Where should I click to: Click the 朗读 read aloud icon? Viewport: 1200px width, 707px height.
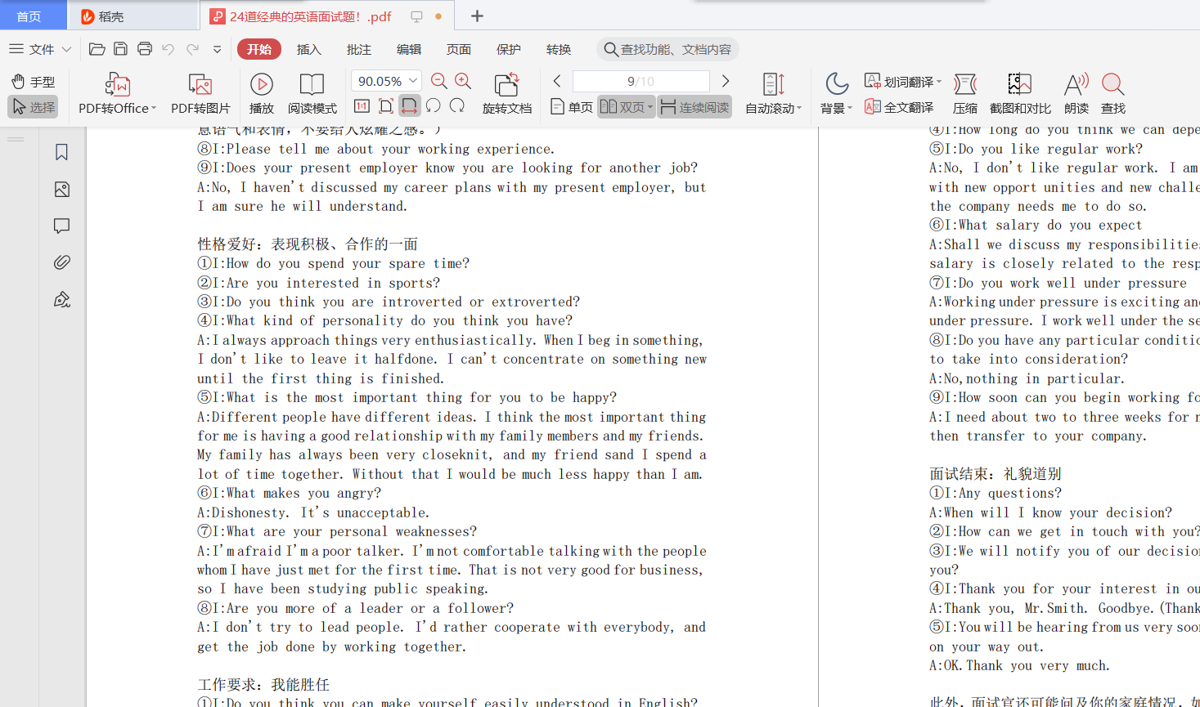point(1076,84)
